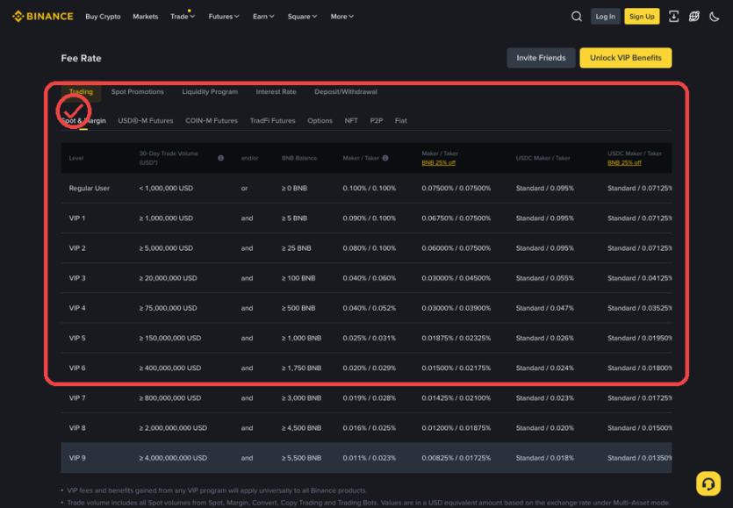
Task: Expand the Earn dropdown menu
Action: pyautogui.click(x=263, y=17)
